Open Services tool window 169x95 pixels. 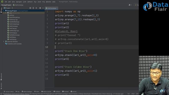pos(73,92)
